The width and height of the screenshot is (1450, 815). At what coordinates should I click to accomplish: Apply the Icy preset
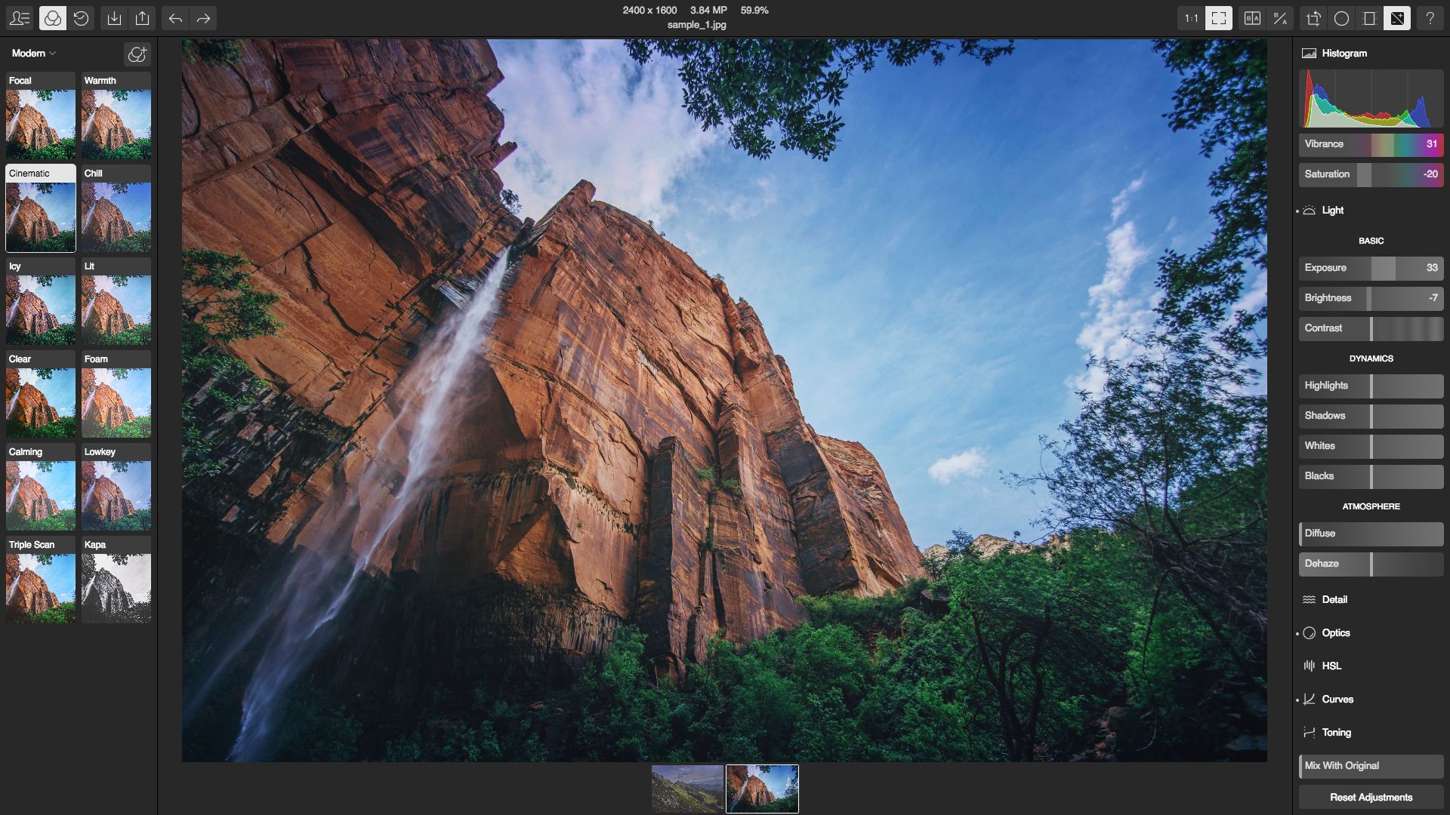click(x=41, y=301)
